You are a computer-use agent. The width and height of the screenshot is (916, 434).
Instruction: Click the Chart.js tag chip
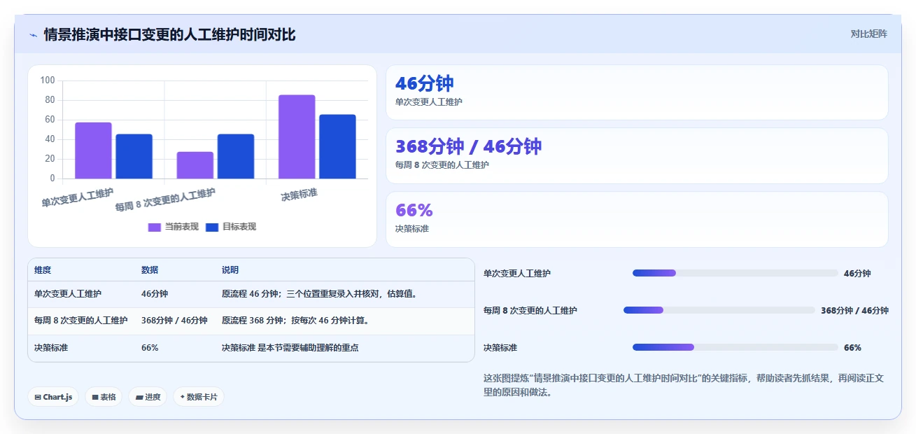(53, 397)
